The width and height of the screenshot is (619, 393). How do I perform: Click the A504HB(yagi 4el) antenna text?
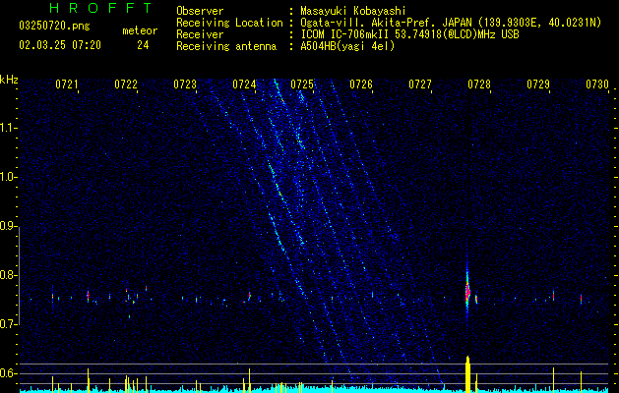tap(347, 46)
